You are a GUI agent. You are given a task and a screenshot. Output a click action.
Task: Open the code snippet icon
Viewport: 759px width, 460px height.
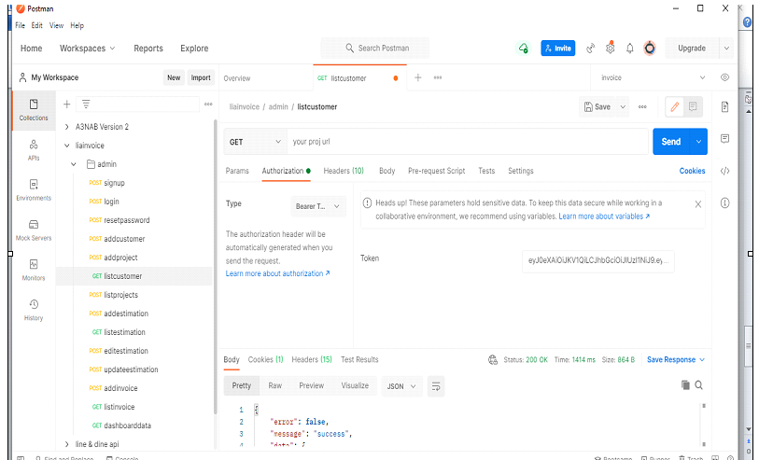click(724, 171)
